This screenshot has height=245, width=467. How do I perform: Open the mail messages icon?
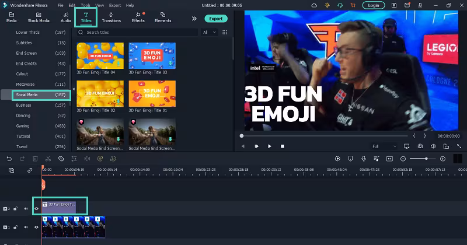407,5
